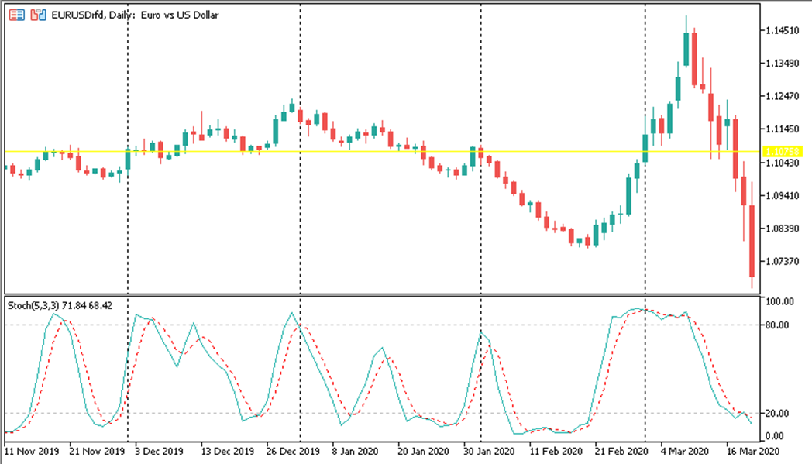Image resolution: width=812 pixels, height=464 pixels.
Task: Select the yellow horizontal line at 1.10758
Action: pos(384,152)
